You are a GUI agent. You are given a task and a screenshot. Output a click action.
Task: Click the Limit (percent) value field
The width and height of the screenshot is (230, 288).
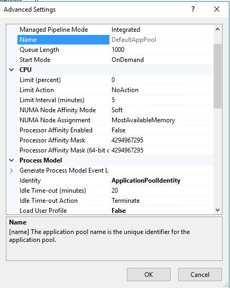[161, 80]
